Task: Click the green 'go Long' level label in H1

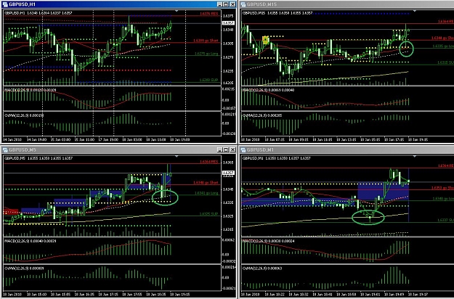Action: pos(206,54)
